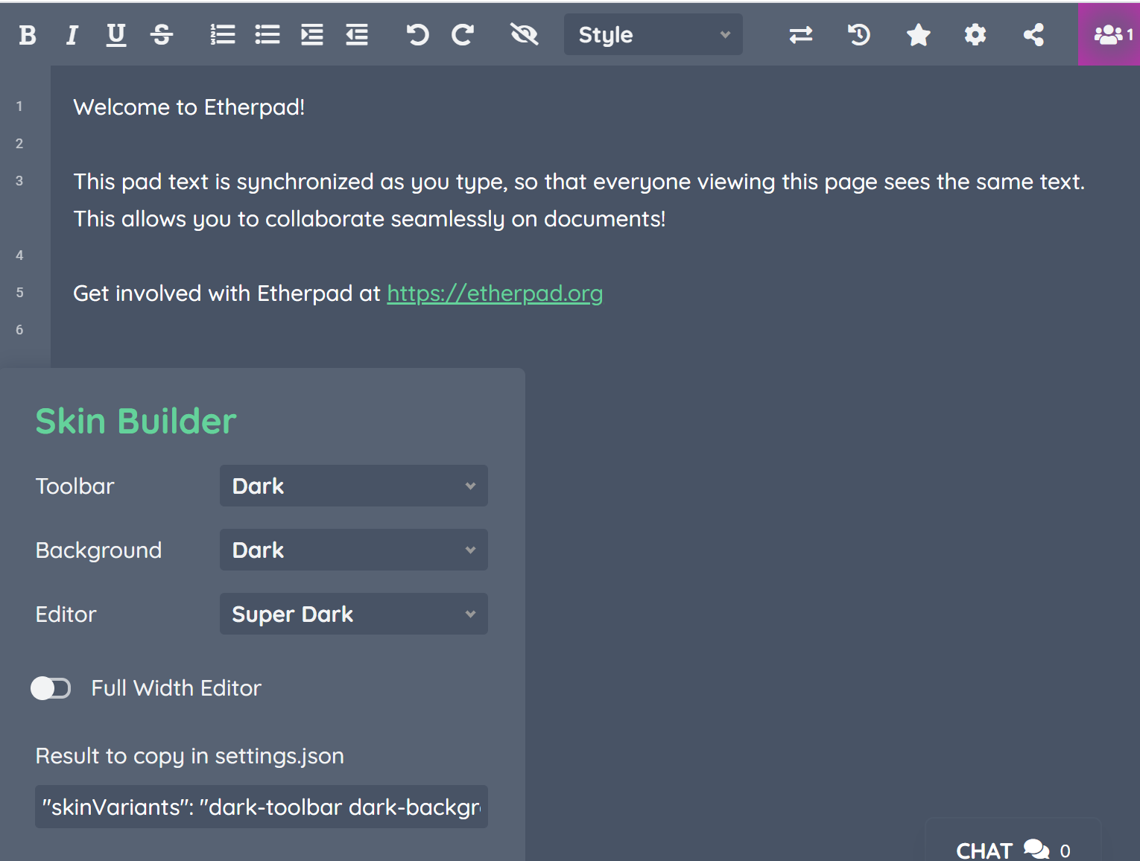This screenshot has width=1140, height=861.
Task: Select the skinVariants settings.json text field
Action: (261, 807)
